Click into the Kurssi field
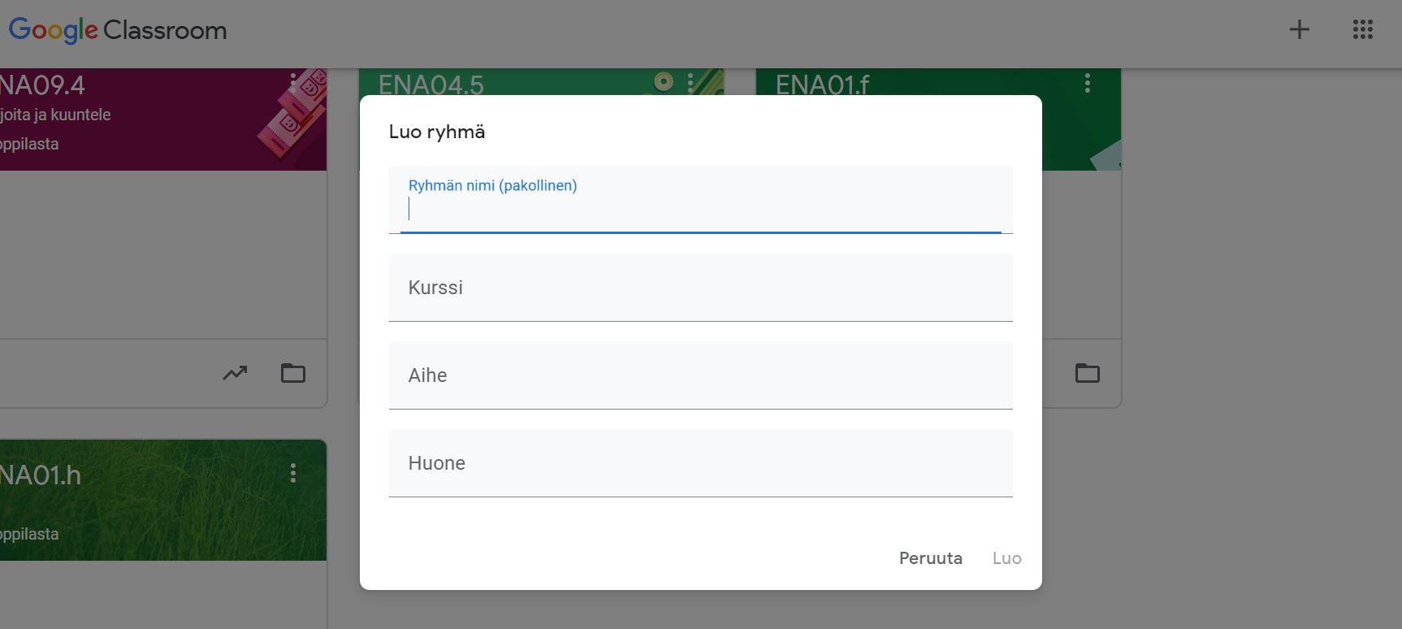This screenshot has width=1402, height=629. tap(700, 288)
